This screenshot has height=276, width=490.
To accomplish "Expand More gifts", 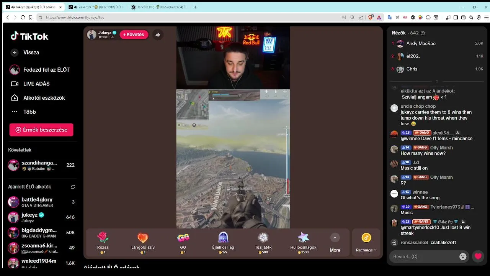I will click(335, 243).
